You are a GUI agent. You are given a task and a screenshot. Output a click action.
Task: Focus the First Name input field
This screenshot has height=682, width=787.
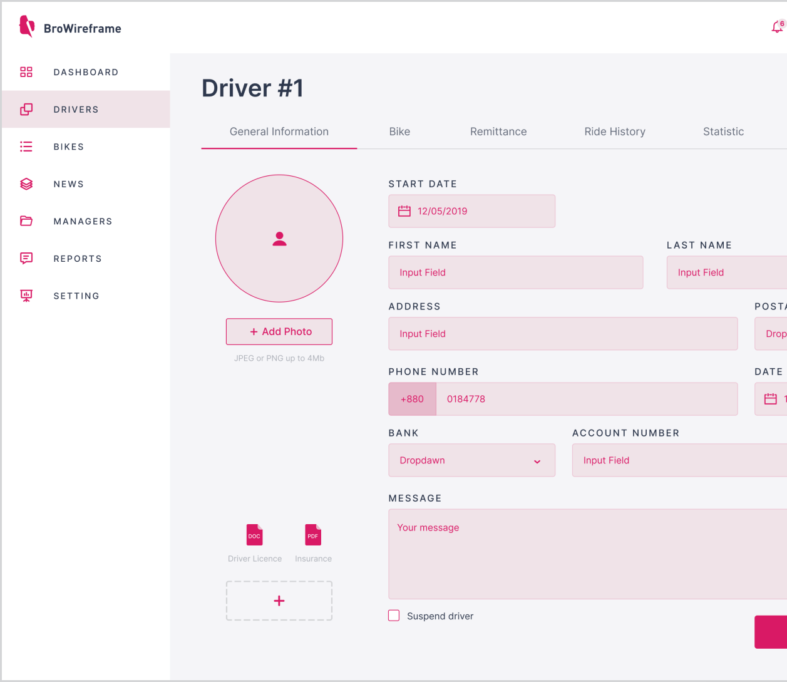tap(516, 272)
